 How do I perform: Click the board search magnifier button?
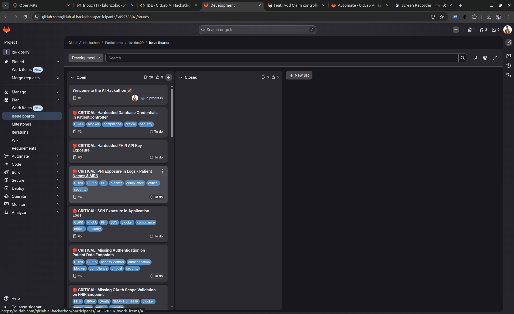click(x=462, y=58)
